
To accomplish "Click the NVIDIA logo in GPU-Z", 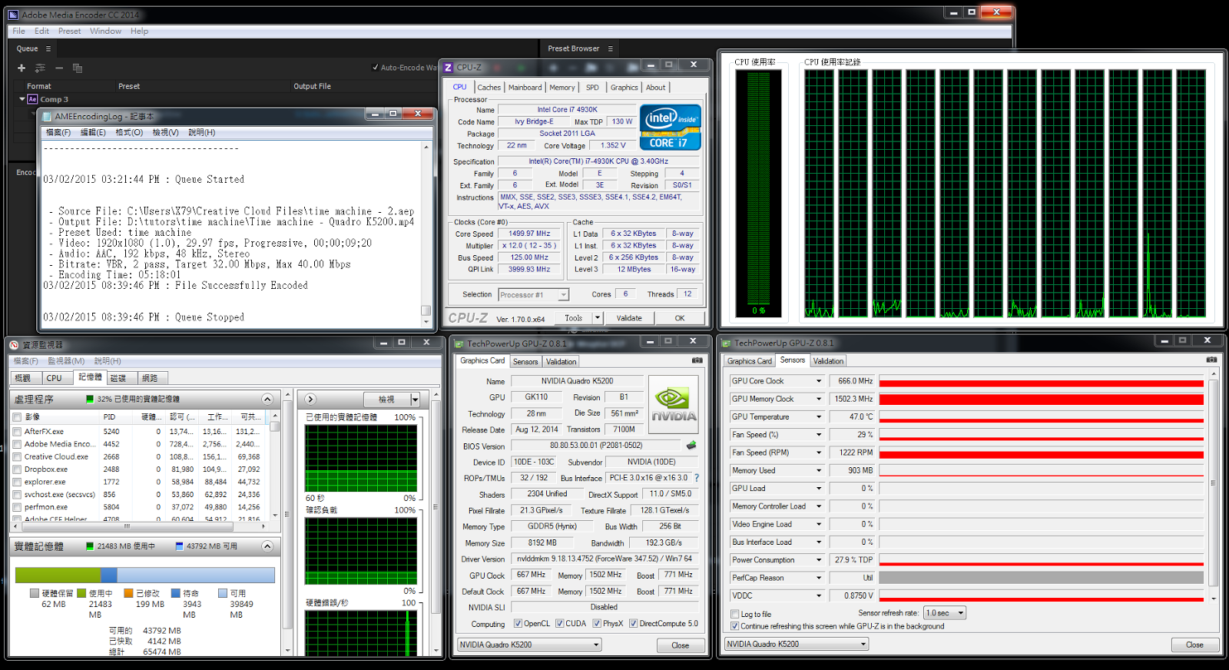I will click(674, 404).
